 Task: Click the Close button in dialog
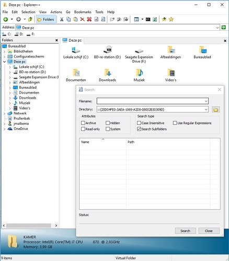click(x=209, y=231)
